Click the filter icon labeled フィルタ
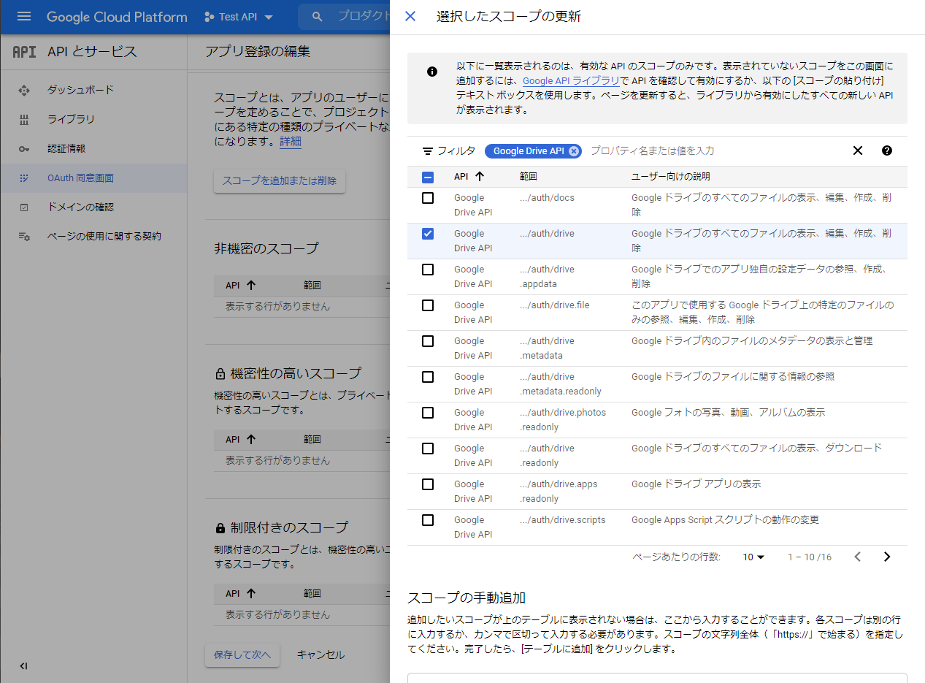 (428, 151)
